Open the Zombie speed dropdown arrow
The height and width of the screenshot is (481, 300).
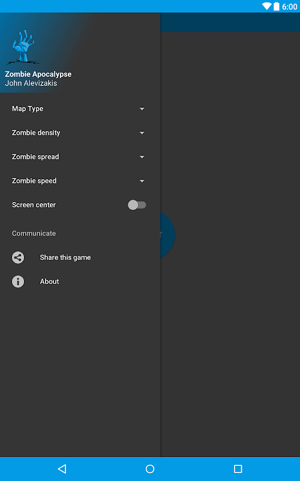click(142, 181)
